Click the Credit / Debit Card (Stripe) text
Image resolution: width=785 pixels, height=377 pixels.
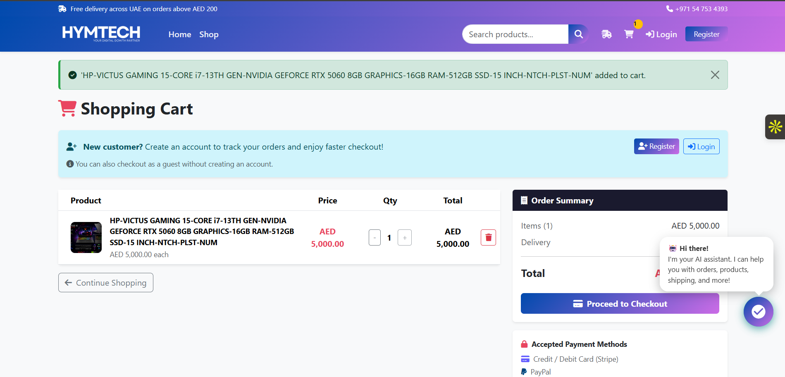click(576, 359)
